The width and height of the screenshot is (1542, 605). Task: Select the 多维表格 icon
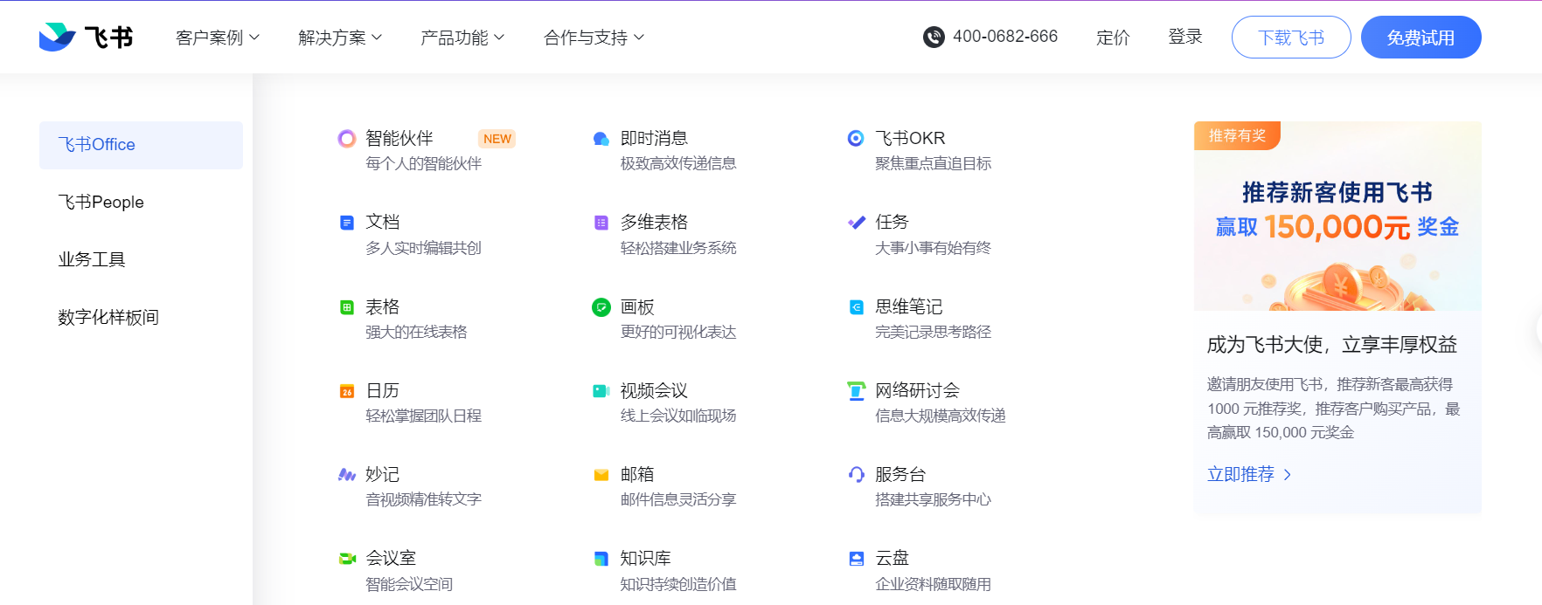point(601,223)
